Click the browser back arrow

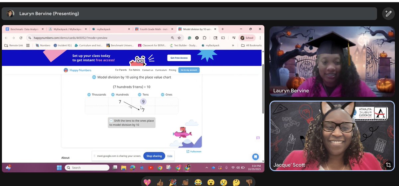point(6,38)
